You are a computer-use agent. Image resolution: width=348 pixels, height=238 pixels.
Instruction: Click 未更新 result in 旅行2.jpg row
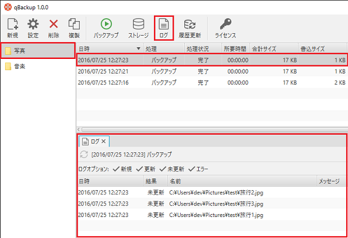tap(156, 192)
